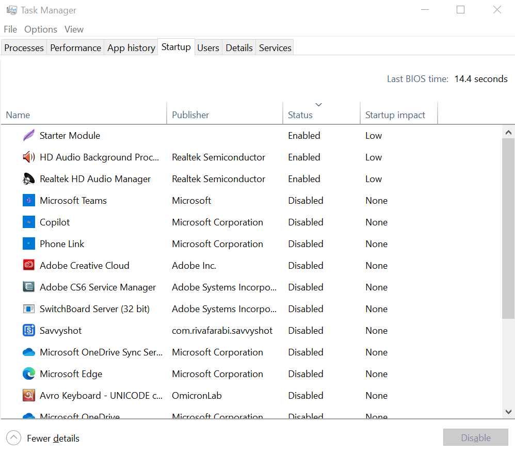Screen dimensions: 515x455
Task: Click the Adobe Creative Cloud icon
Action: pos(29,266)
